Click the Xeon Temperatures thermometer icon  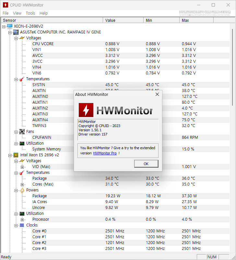point(22,173)
